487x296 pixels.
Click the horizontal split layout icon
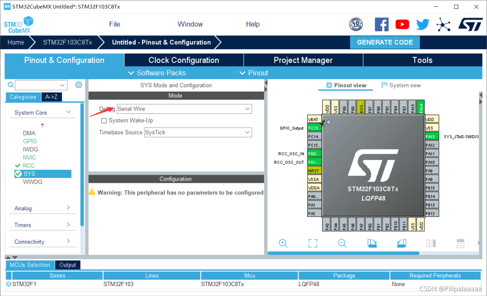(461, 243)
